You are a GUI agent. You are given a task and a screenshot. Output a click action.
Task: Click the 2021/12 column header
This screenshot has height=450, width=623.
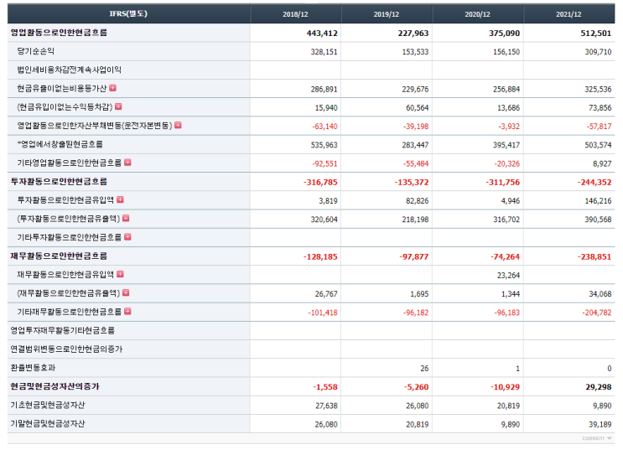pos(569,14)
